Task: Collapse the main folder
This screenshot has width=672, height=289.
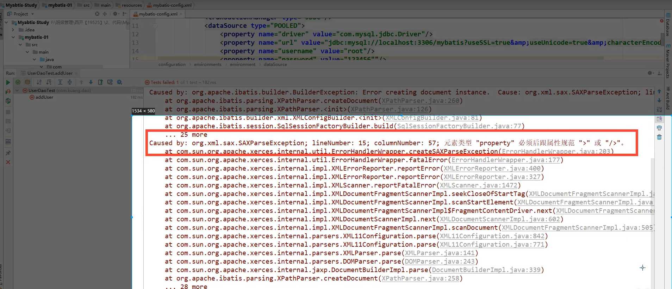Action: [27, 52]
